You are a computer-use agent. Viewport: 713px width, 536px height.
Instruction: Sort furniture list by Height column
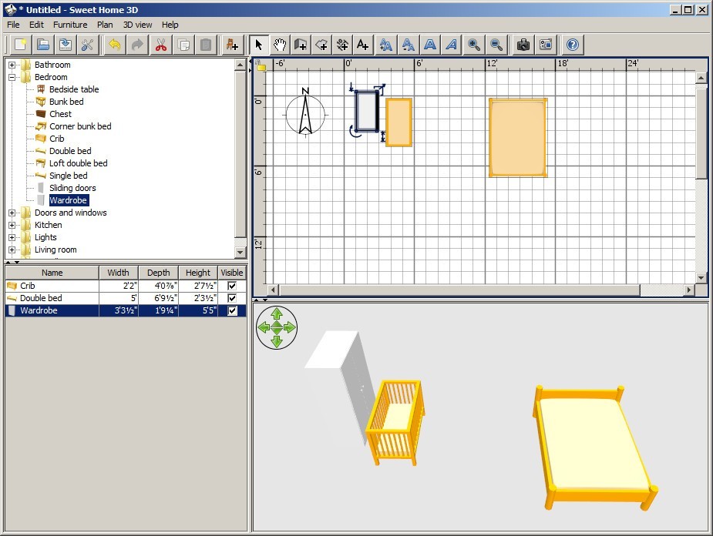click(197, 272)
